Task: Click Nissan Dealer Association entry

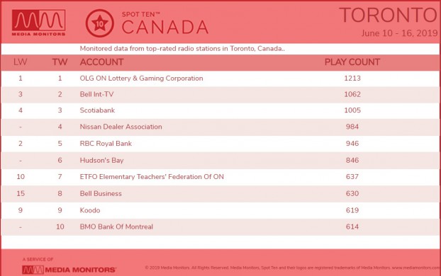Action: click(121, 127)
